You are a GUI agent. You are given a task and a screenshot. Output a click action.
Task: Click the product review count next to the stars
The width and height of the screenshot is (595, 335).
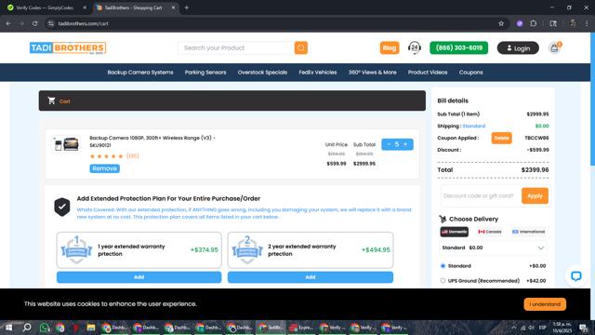pos(132,156)
